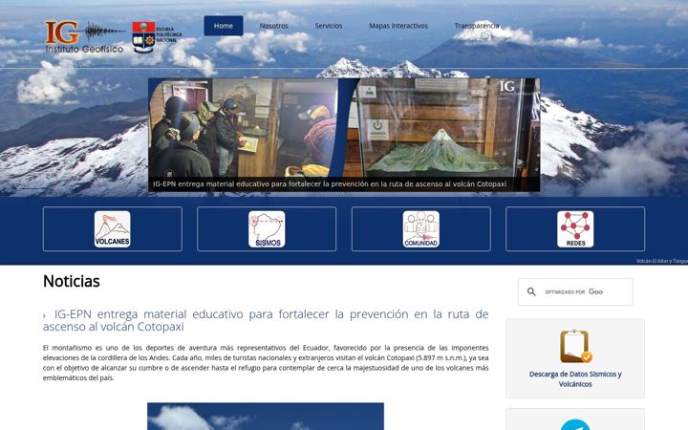Click the slideshow caption about IG-EPN material

(x=330, y=183)
